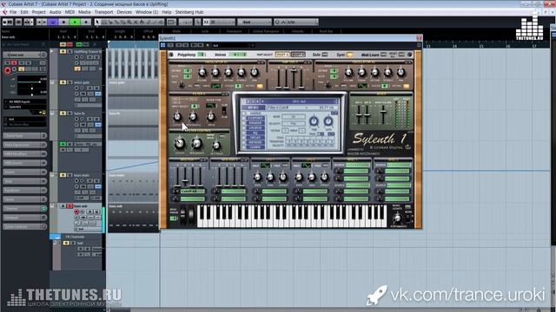The image size is (556, 312).
Task: Click the Sylenth1 plugin activate power icon
Action: pyautogui.click(x=163, y=45)
